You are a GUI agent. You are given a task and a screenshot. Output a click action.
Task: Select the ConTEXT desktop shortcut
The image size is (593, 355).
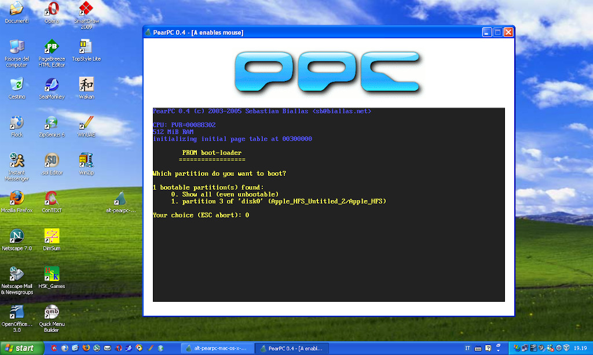point(52,202)
